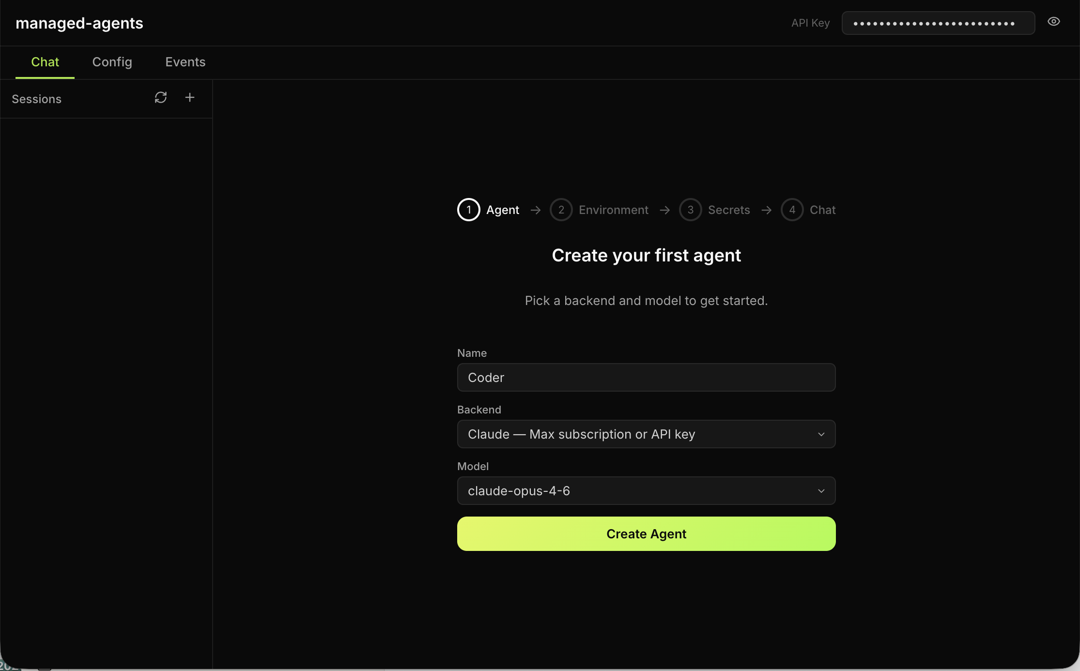Select the step 2 Environment circle
This screenshot has width=1080, height=671.
click(x=561, y=210)
